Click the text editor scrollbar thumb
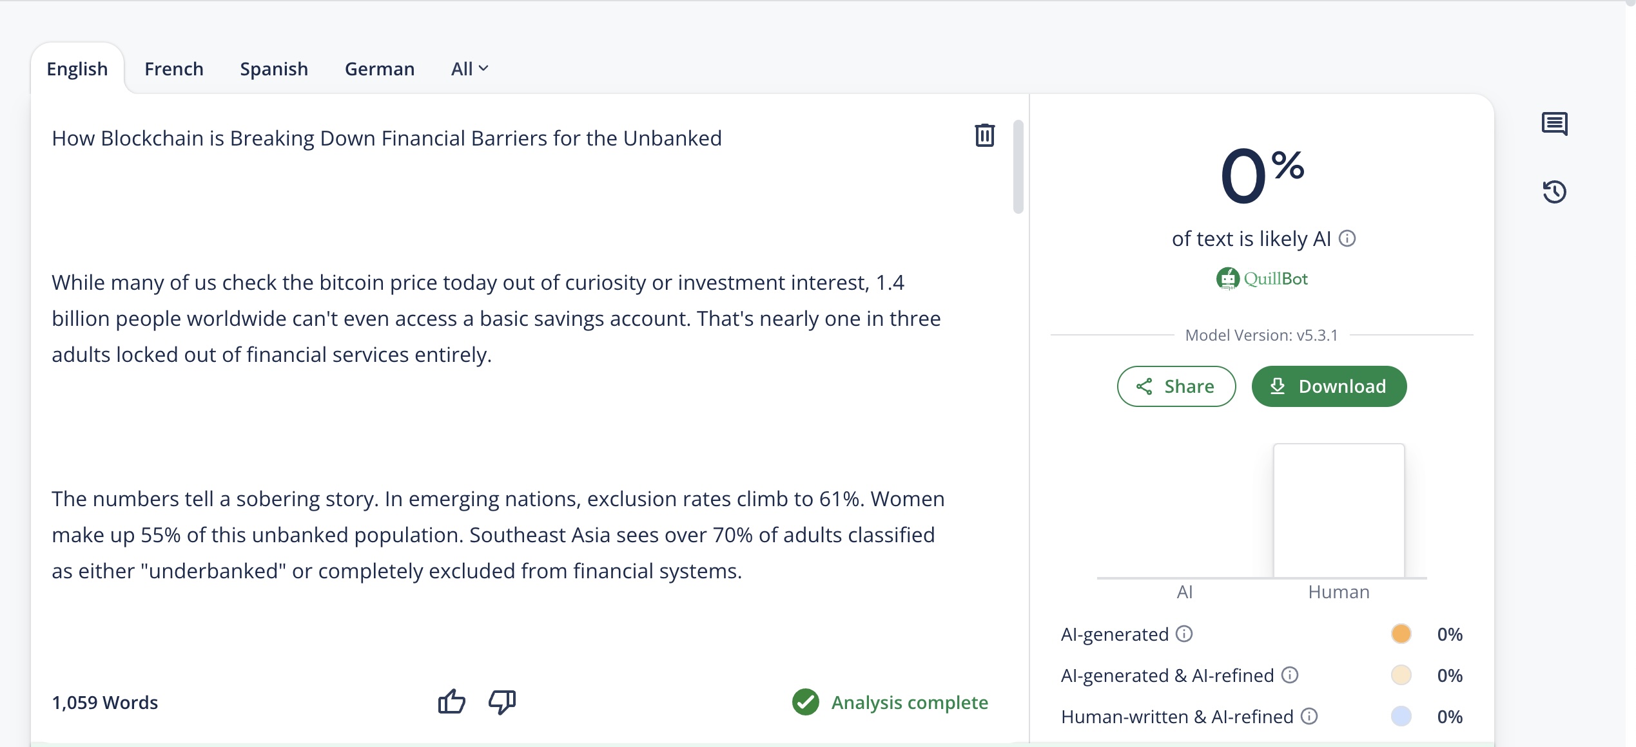 coord(1018,167)
